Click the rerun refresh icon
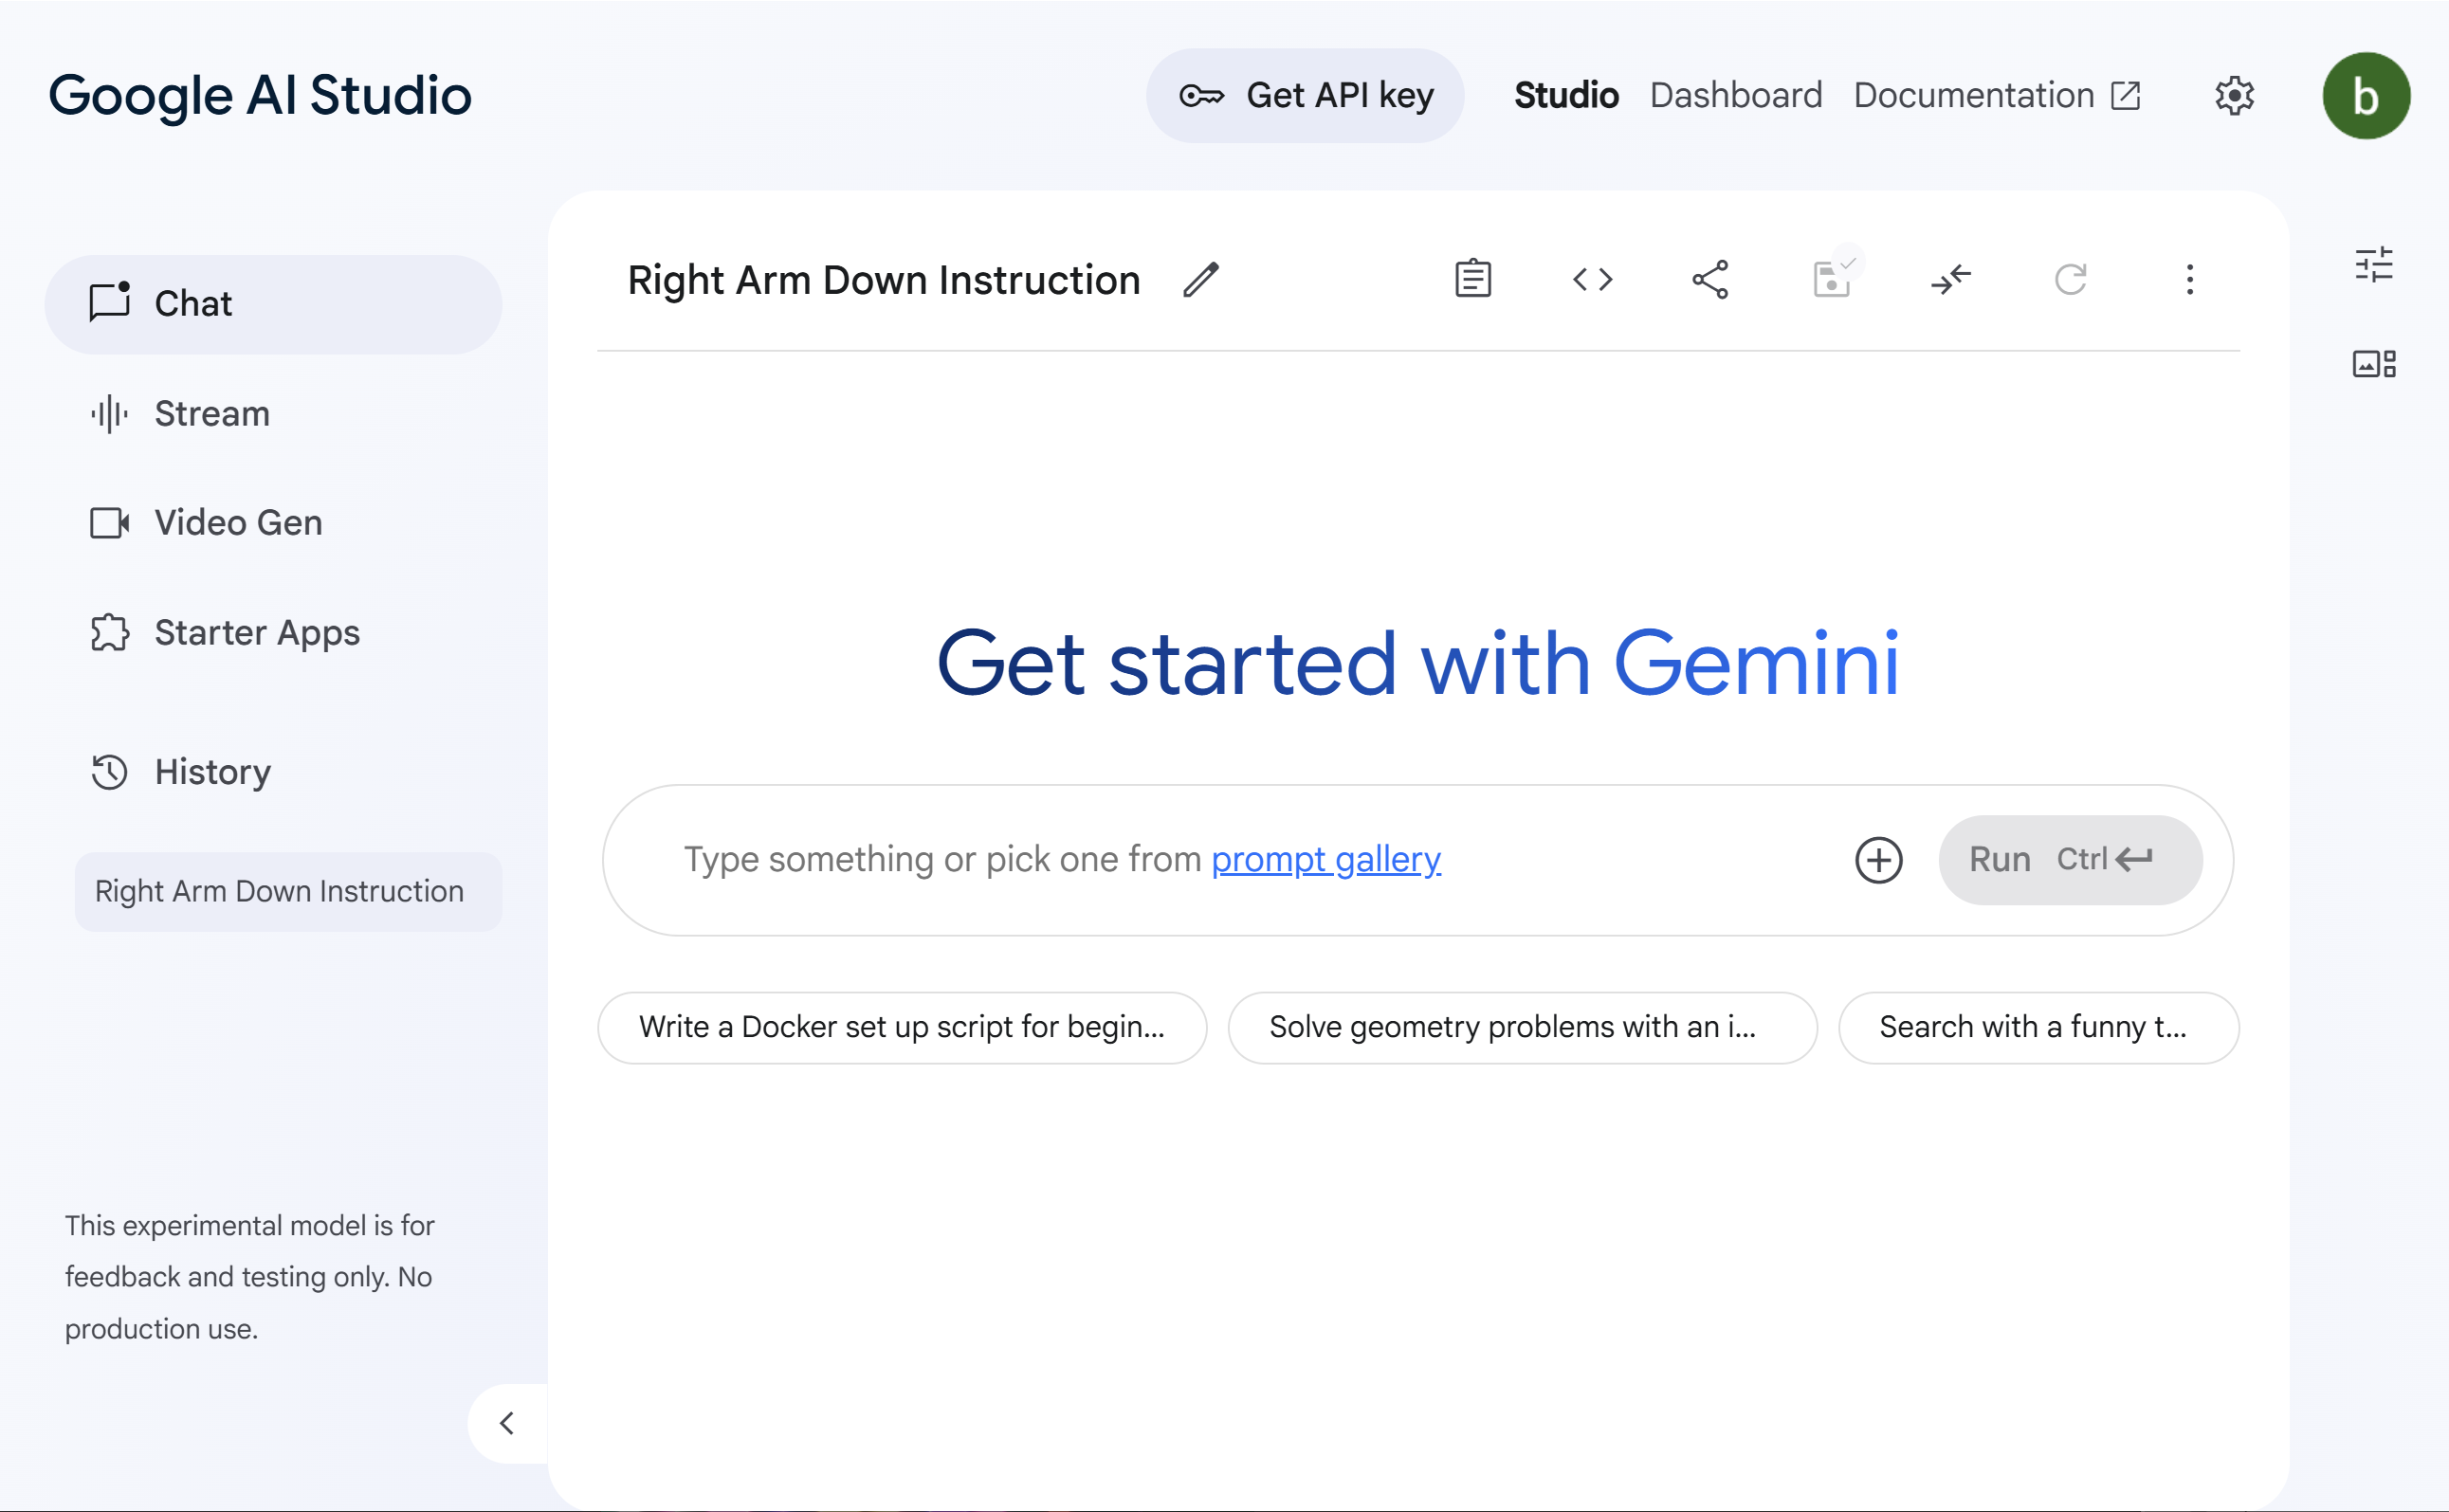Viewport: 2449px width, 1512px height. (x=2070, y=279)
